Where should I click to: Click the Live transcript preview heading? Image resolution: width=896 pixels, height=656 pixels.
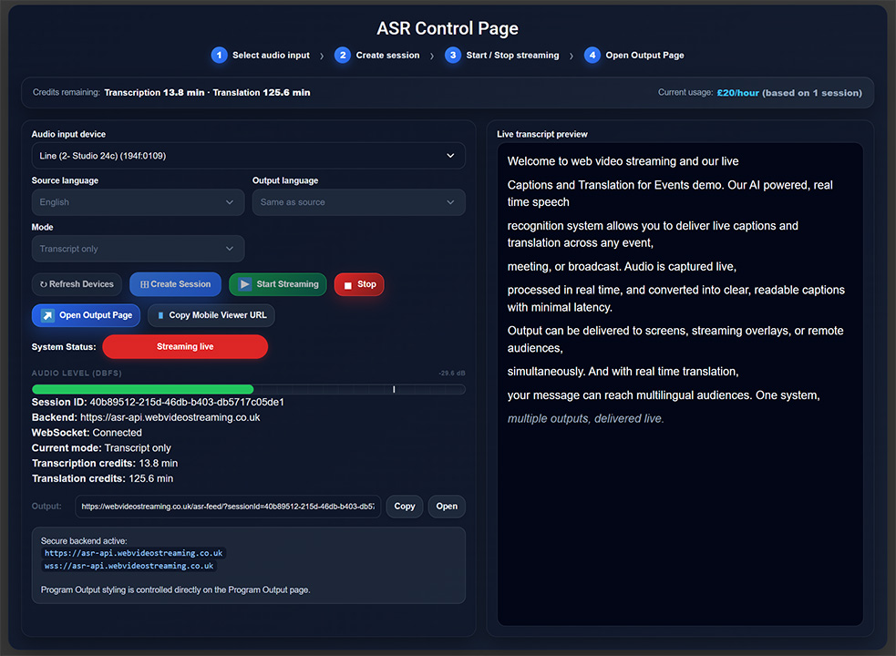(x=541, y=134)
